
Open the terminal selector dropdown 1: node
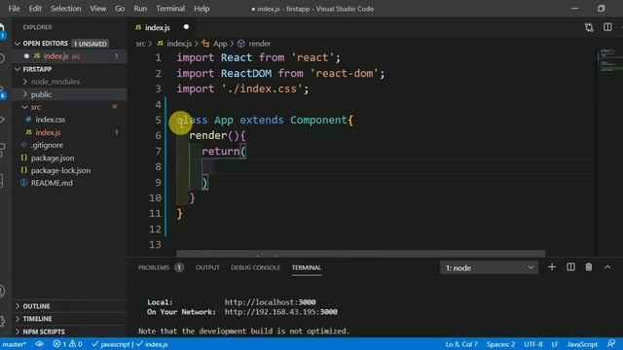pyautogui.click(x=489, y=268)
